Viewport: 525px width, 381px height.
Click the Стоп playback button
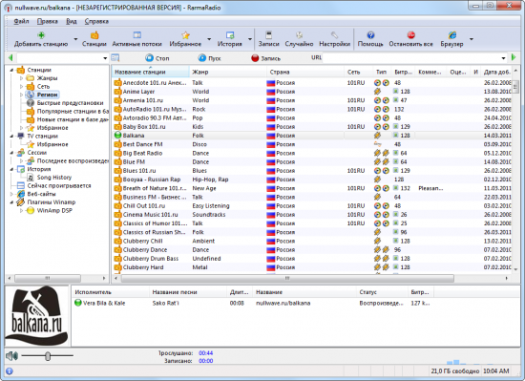[x=157, y=58]
